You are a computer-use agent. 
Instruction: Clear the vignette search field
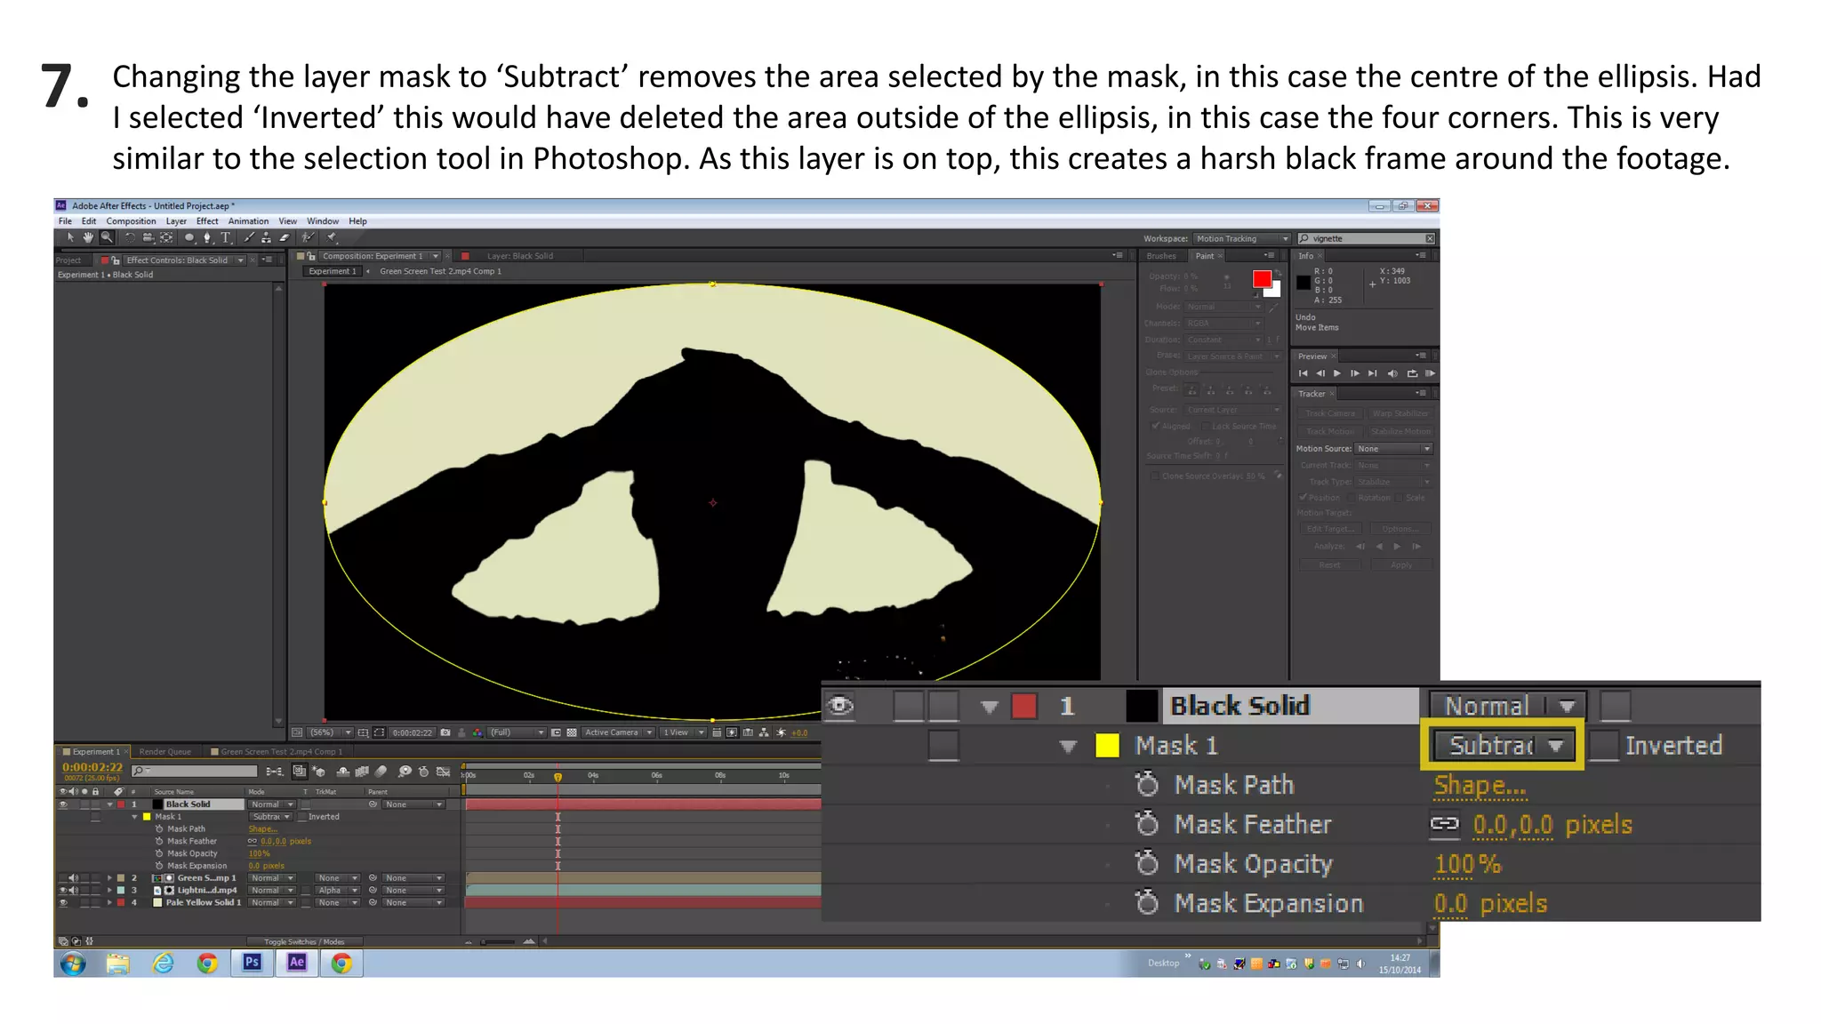click(1430, 238)
